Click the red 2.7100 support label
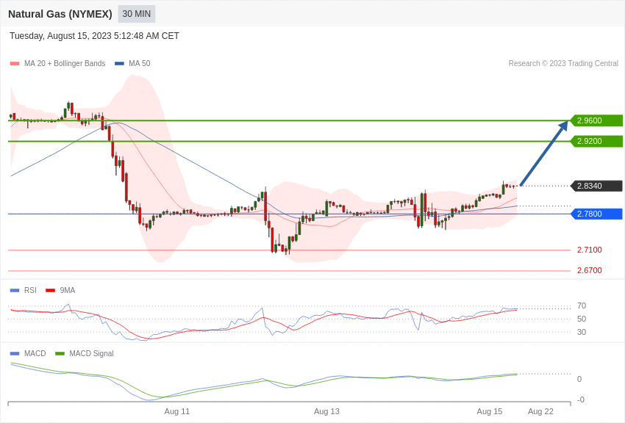Viewport: 625px width, 423px height. click(x=589, y=250)
